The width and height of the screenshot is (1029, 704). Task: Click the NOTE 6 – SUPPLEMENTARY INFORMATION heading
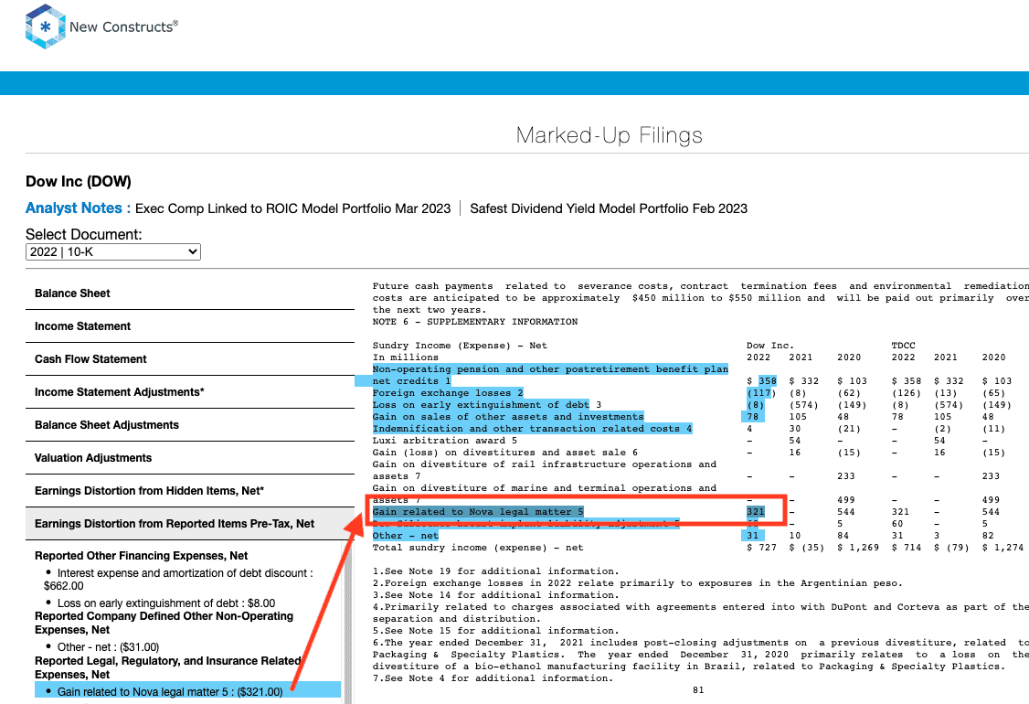coord(475,321)
